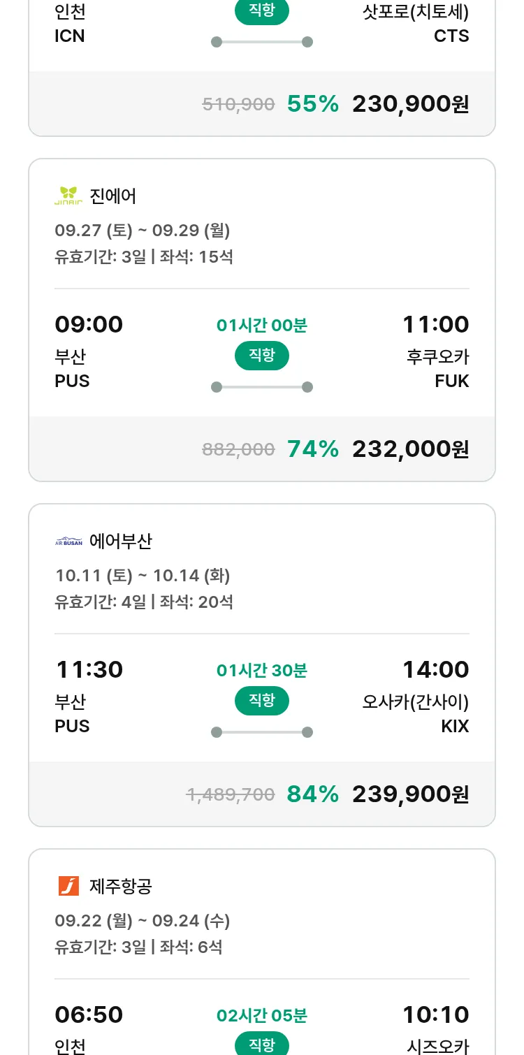The height and width of the screenshot is (1055, 524).
Task: Open the 진에어 airline name
Action: [x=113, y=196]
